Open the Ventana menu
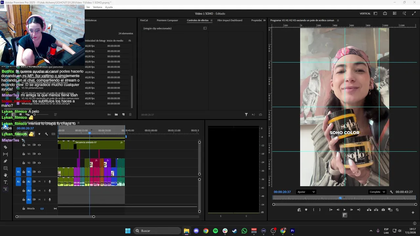 (x=97, y=7)
